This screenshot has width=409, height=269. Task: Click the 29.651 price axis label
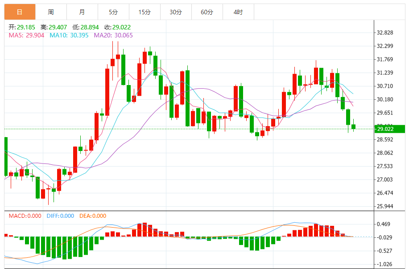[385, 113]
